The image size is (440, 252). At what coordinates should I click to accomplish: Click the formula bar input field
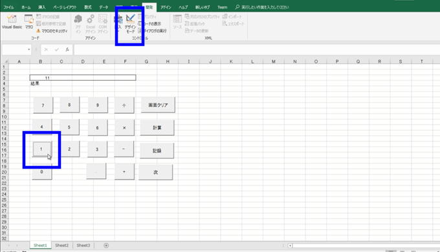click(x=257, y=50)
